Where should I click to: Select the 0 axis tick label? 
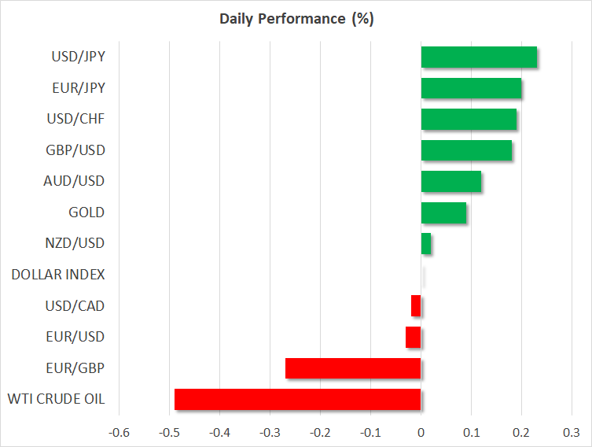(421, 432)
